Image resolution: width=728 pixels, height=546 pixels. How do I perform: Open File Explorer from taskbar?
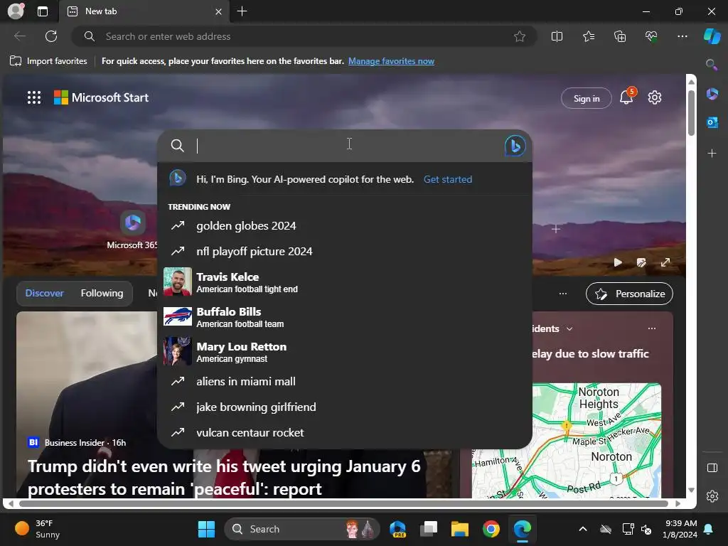click(x=460, y=529)
